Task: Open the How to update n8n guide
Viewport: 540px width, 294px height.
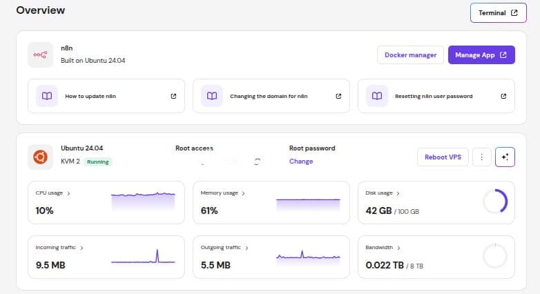Action: 106,96
